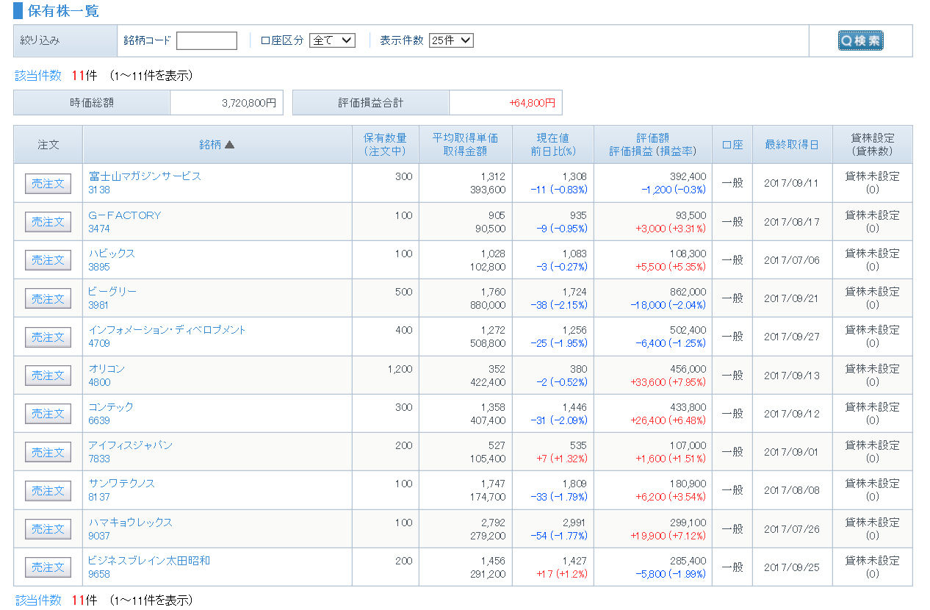The height and width of the screenshot is (610, 930).
Task: Open the ビーグリー stock link
Action: [112, 292]
